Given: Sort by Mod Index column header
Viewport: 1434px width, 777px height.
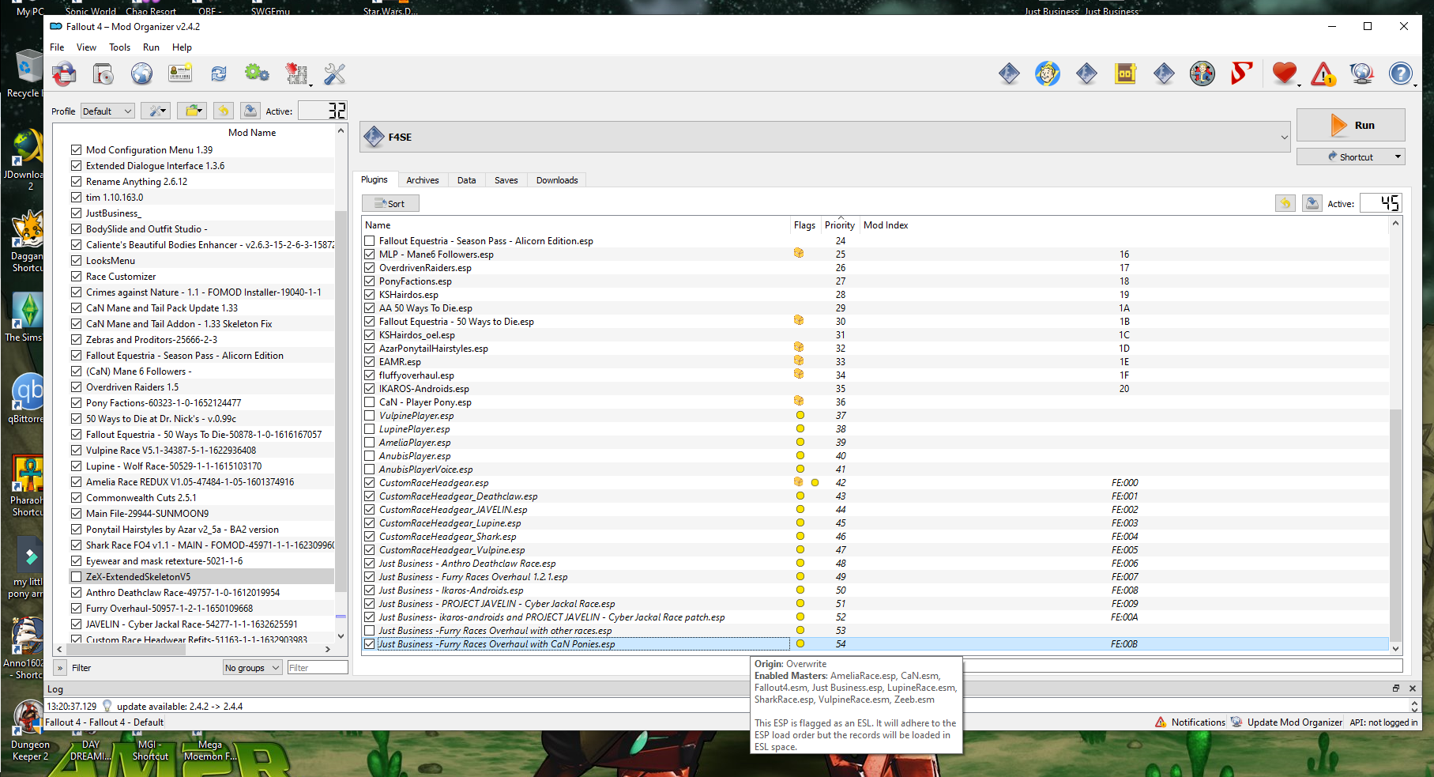Looking at the screenshot, I should (x=886, y=225).
